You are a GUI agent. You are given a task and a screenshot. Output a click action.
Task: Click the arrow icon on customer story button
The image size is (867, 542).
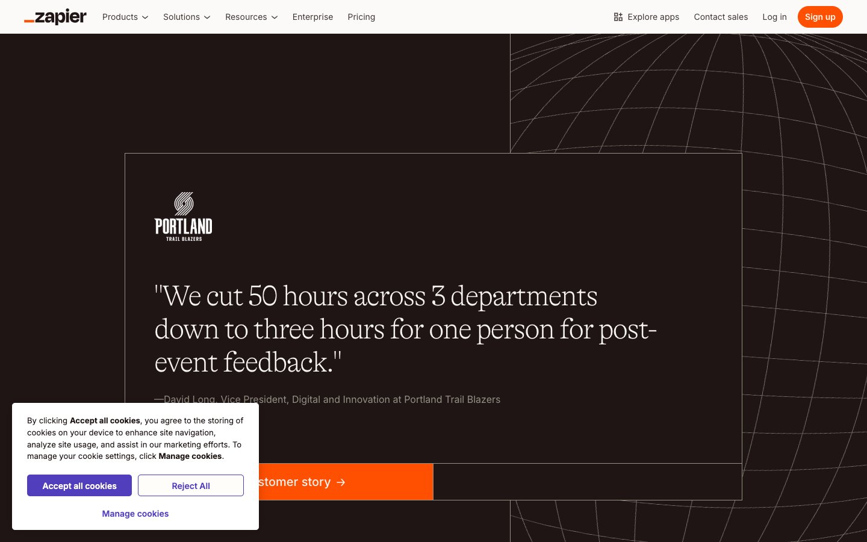(x=341, y=482)
